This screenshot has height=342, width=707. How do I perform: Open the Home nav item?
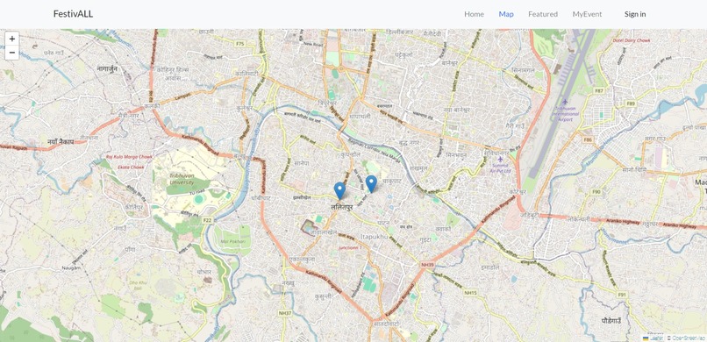(x=474, y=14)
